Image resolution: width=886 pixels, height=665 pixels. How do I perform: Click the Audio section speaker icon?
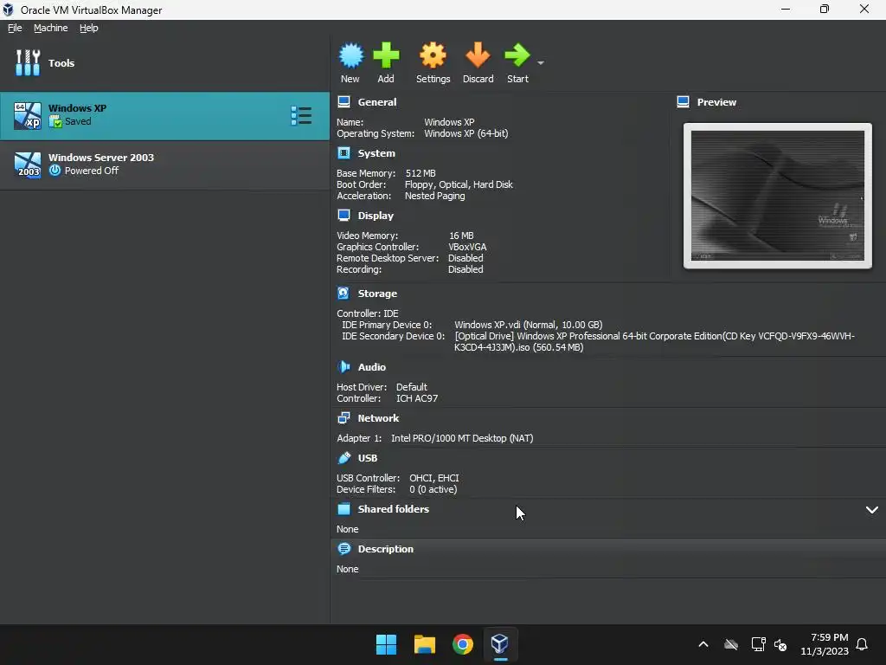343,367
